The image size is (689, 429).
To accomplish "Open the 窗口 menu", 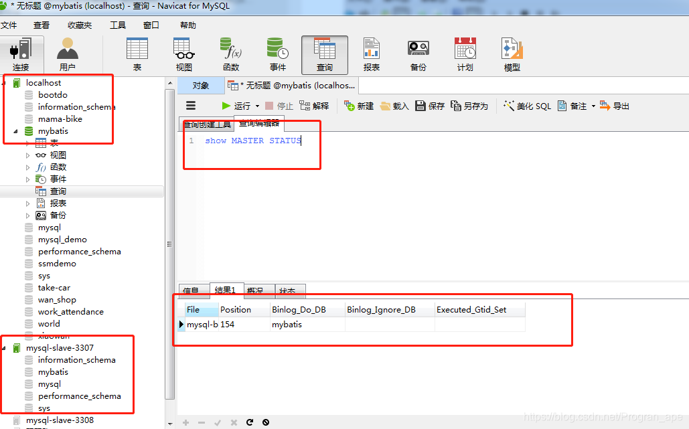I will click(151, 25).
